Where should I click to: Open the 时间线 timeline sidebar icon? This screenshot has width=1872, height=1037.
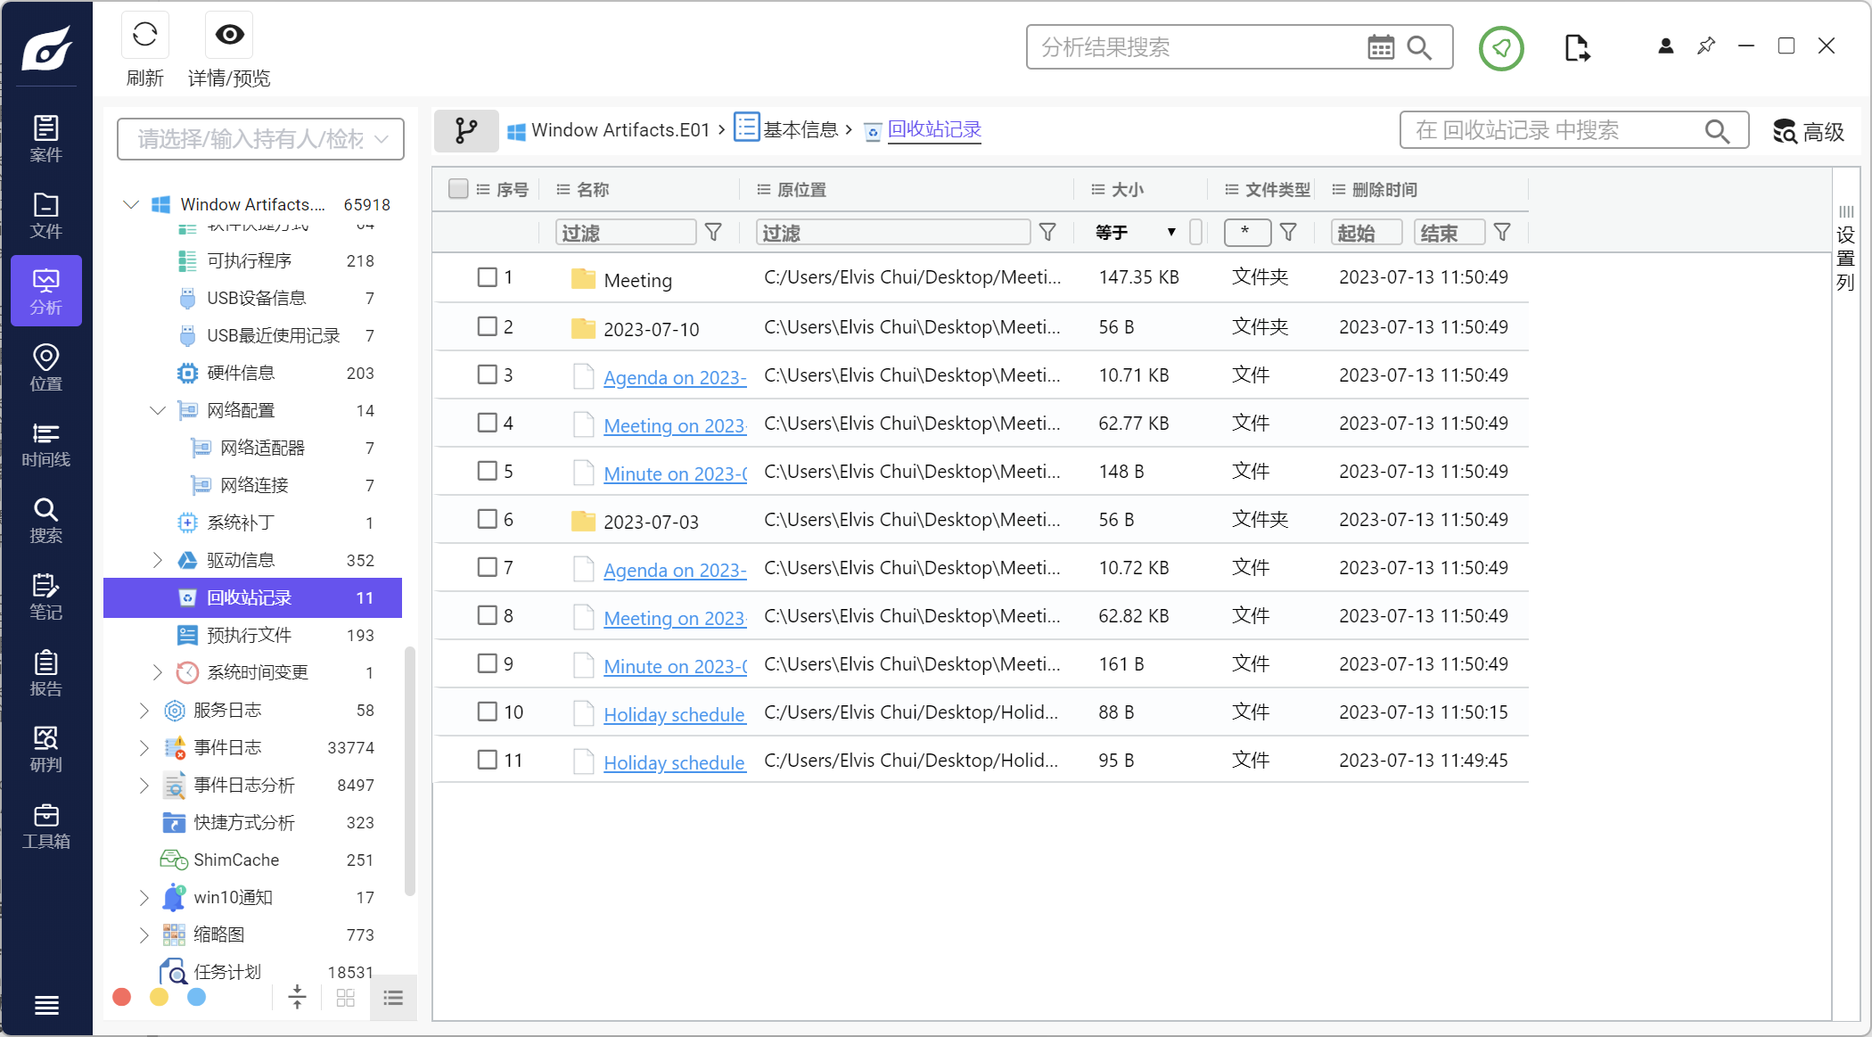pos(46,444)
